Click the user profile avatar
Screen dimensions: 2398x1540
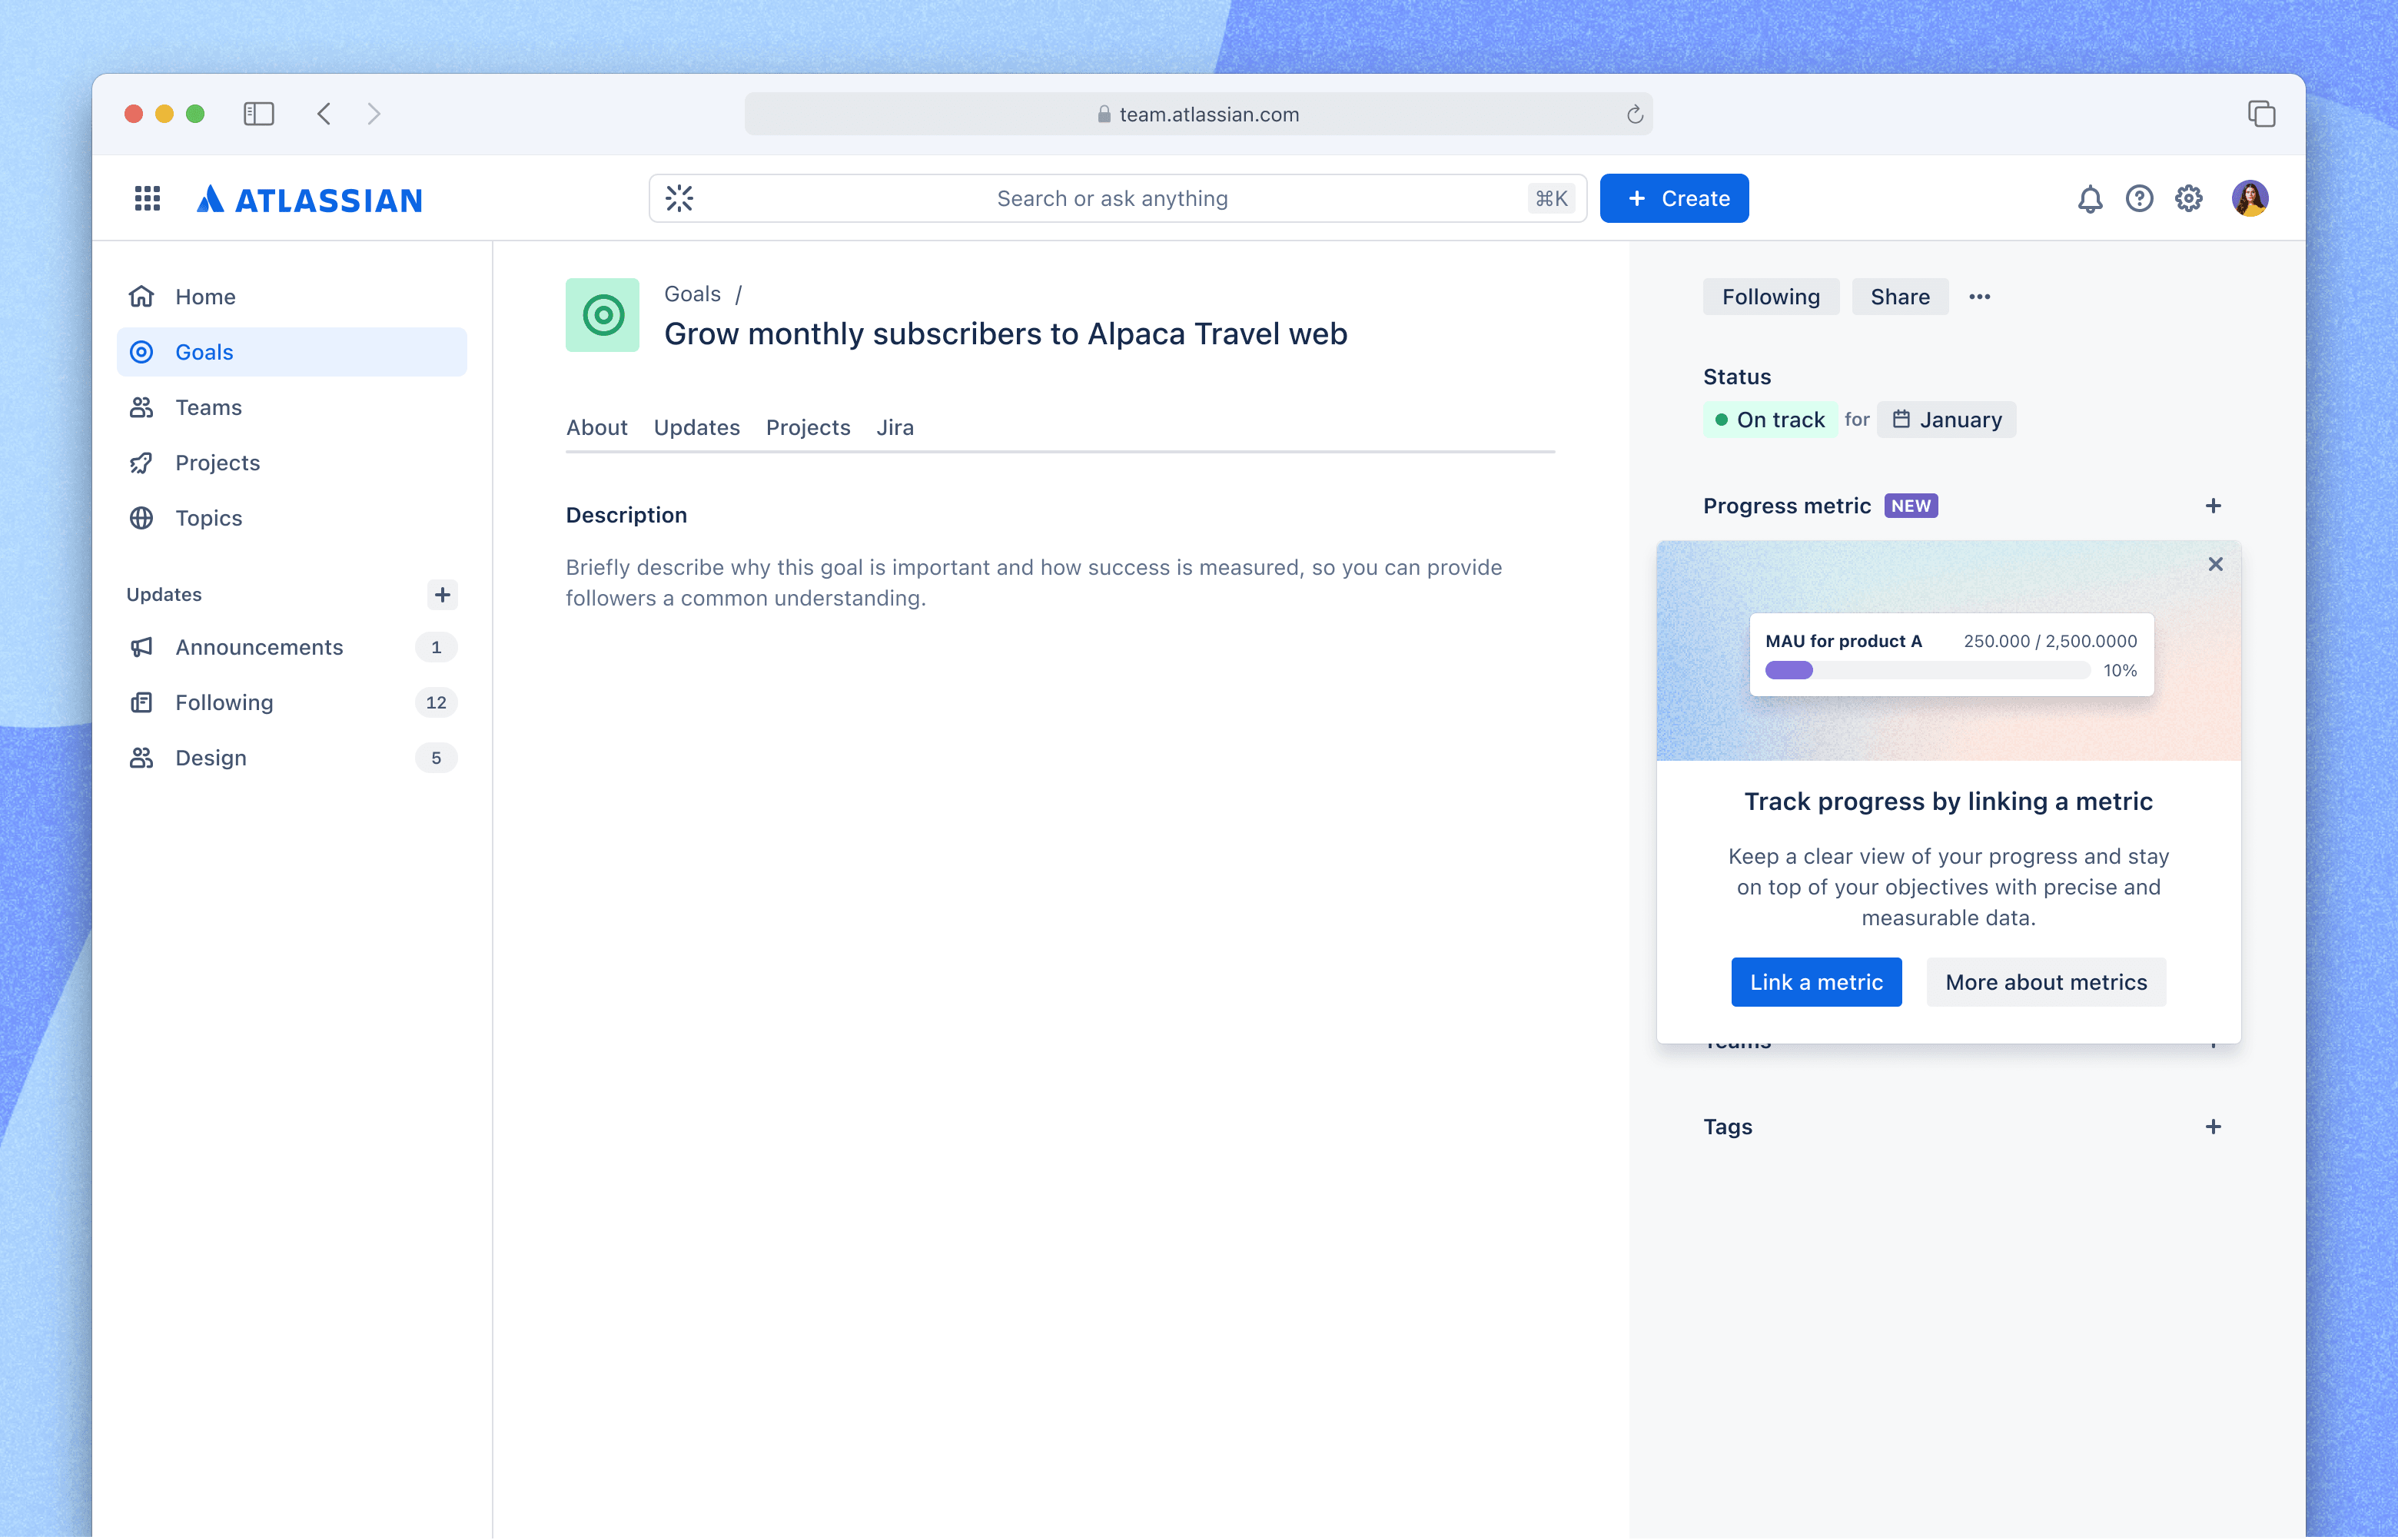point(2250,198)
